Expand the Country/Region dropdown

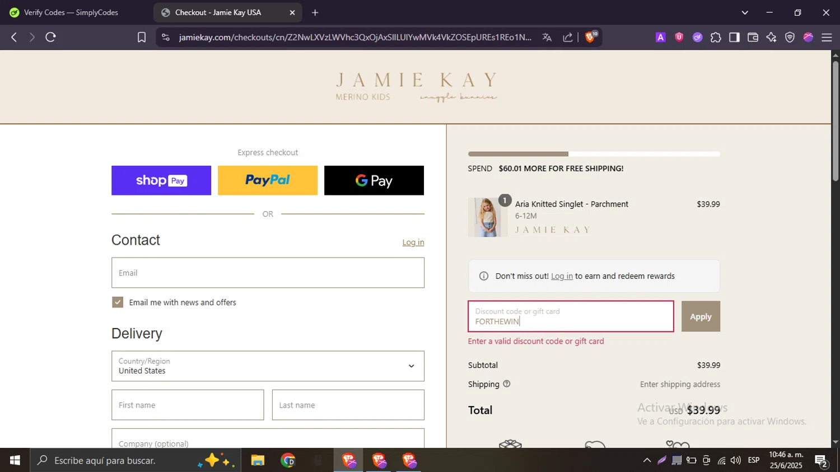point(268,366)
